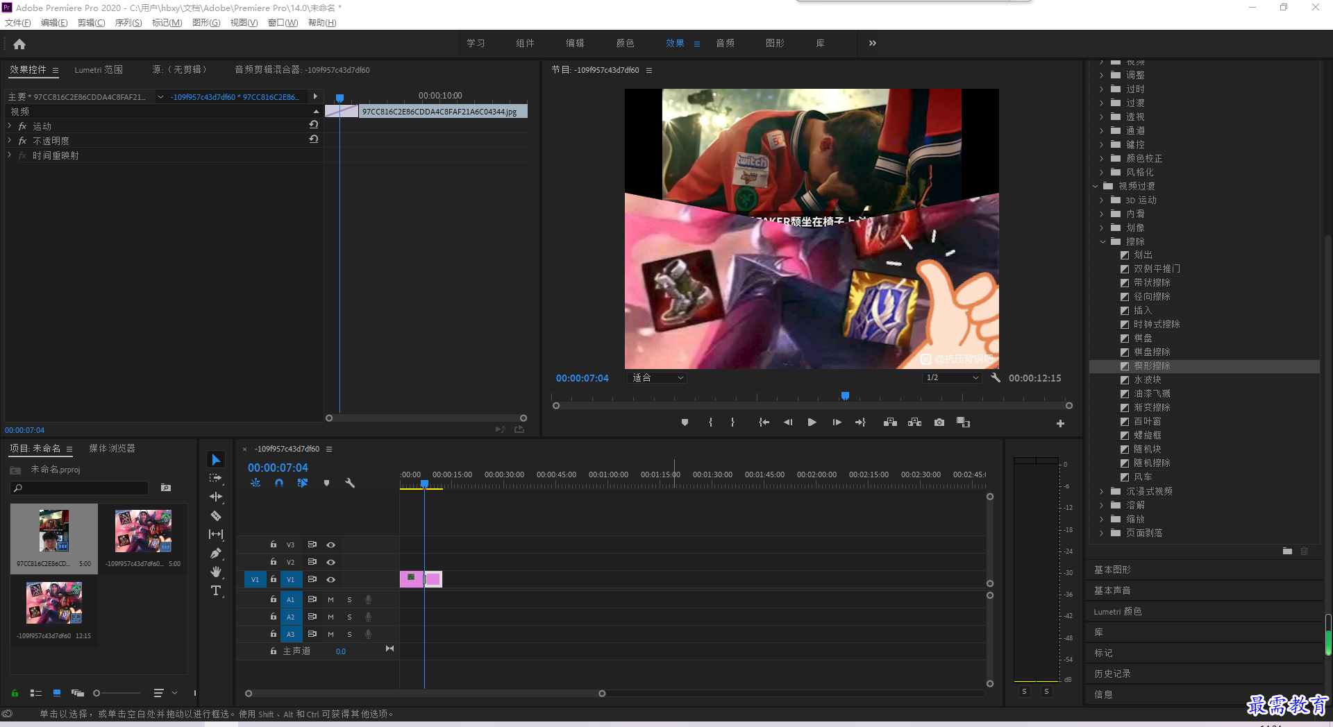1333x727 pixels.
Task: Open the 适合 zoom level dropdown
Action: pyautogui.click(x=657, y=377)
